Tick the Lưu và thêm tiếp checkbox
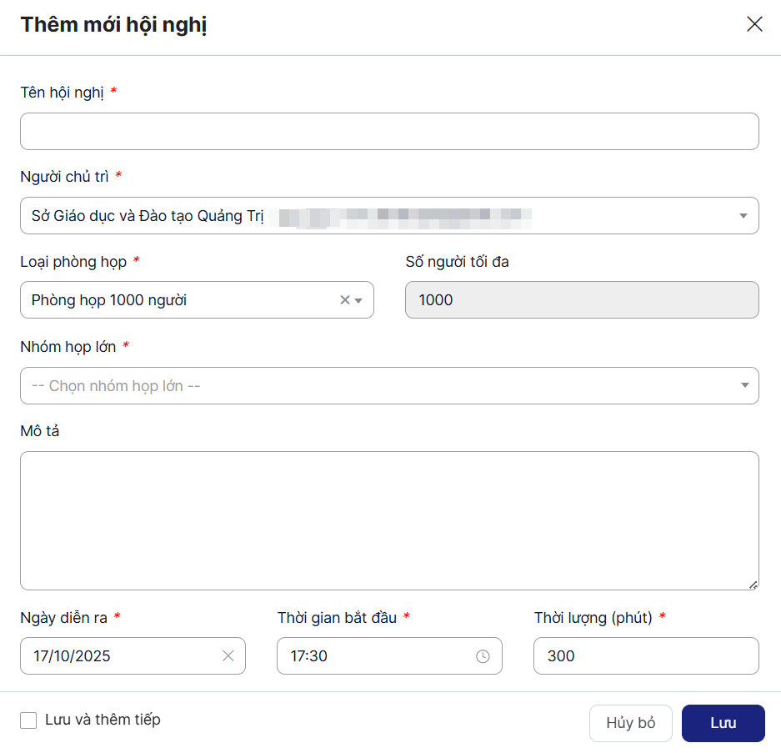Viewport: 781px width, 753px height. [28, 720]
